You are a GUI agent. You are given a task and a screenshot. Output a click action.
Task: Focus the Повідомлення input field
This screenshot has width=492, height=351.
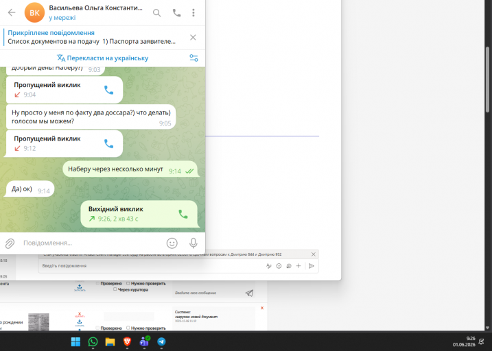click(91, 243)
